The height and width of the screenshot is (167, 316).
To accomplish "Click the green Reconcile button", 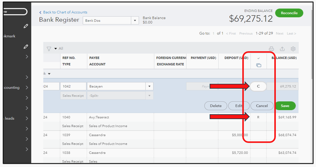I will pyautogui.click(x=289, y=13).
